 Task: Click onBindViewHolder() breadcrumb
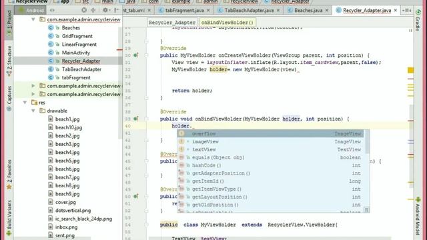coord(227,23)
